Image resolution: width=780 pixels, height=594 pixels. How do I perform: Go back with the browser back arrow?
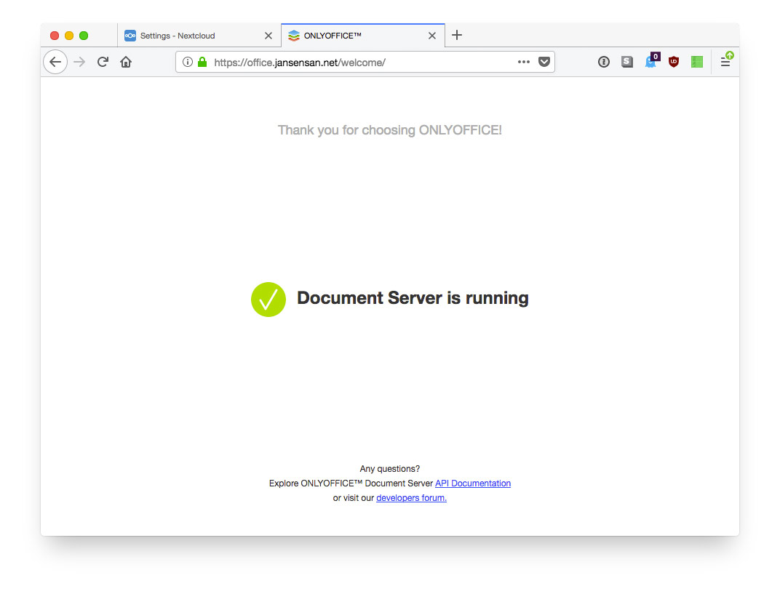coord(55,62)
